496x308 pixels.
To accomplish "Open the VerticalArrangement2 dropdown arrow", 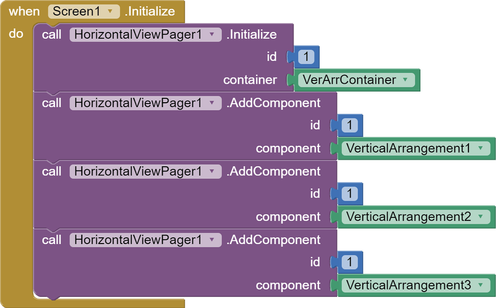I will click(481, 216).
